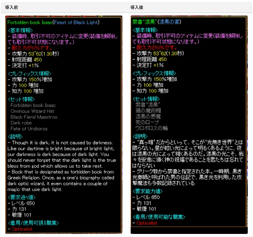The image size is (253, 237).
Task: Select set item 漆黒の悪魔
Action: 148,116
